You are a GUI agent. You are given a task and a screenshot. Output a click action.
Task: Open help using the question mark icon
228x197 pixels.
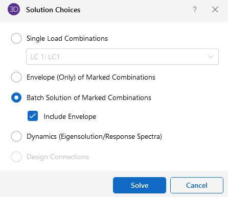tap(195, 10)
